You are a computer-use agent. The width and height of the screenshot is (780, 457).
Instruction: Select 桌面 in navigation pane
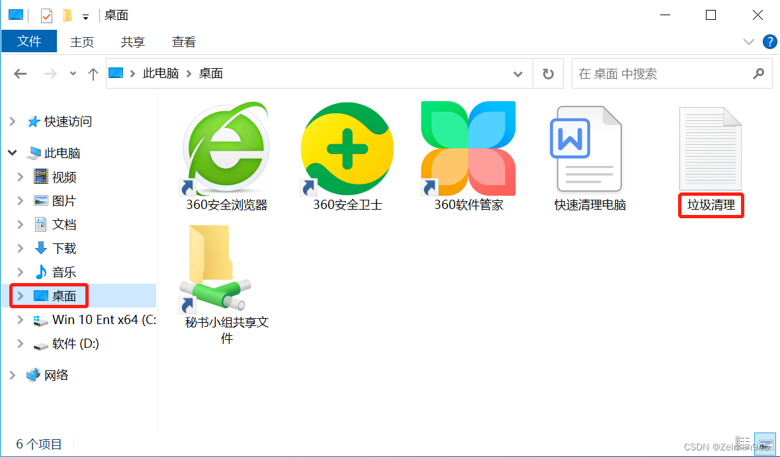(x=55, y=296)
